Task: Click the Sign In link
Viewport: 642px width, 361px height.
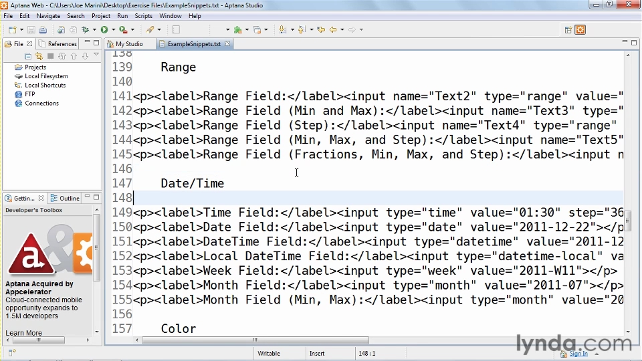Action: [578, 354]
